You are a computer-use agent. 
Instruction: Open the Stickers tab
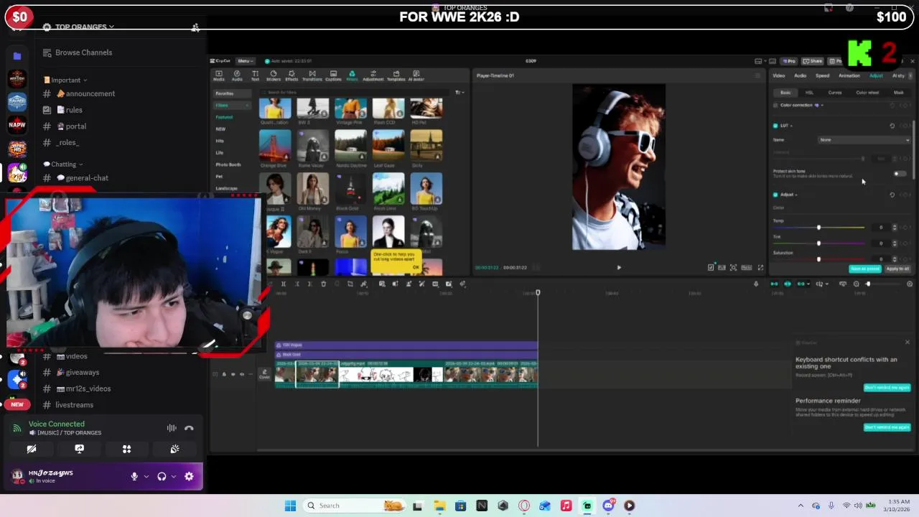pos(273,75)
